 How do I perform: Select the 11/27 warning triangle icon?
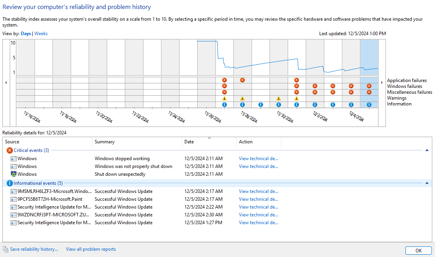225,99
